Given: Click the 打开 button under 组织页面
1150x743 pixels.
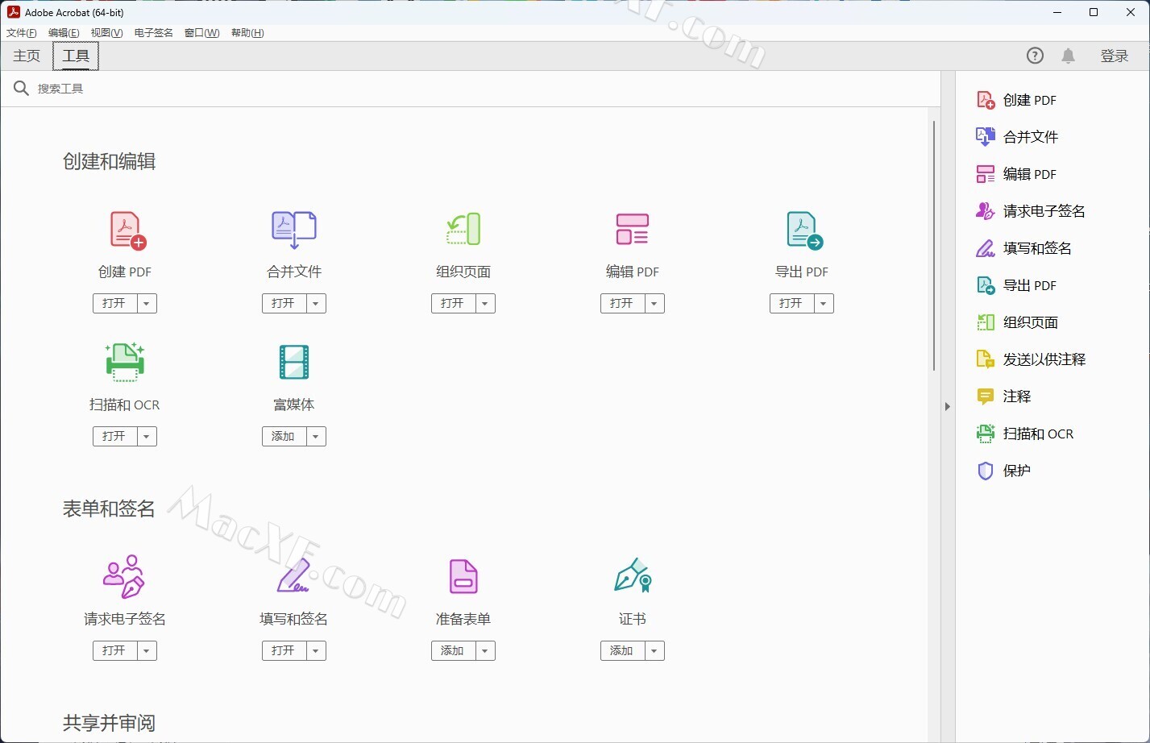Looking at the screenshot, I should (453, 304).
